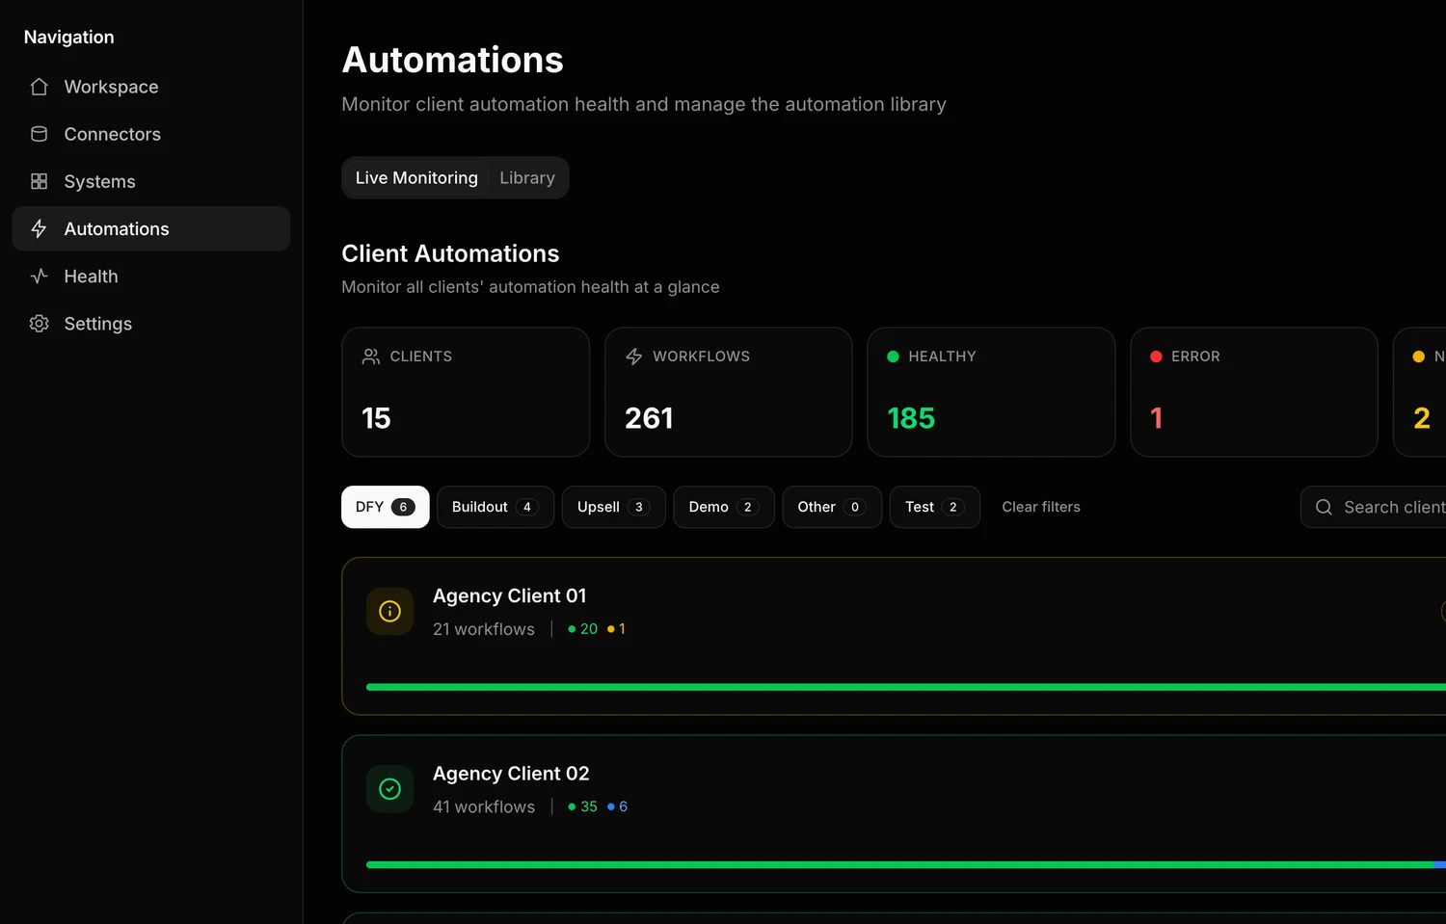Open the Settings page
Image resolution: width=1446 pixels, height=924 pixels.
pos(151,324)
